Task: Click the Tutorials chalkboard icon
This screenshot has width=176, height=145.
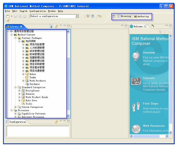Action: (x=136, y=81)
